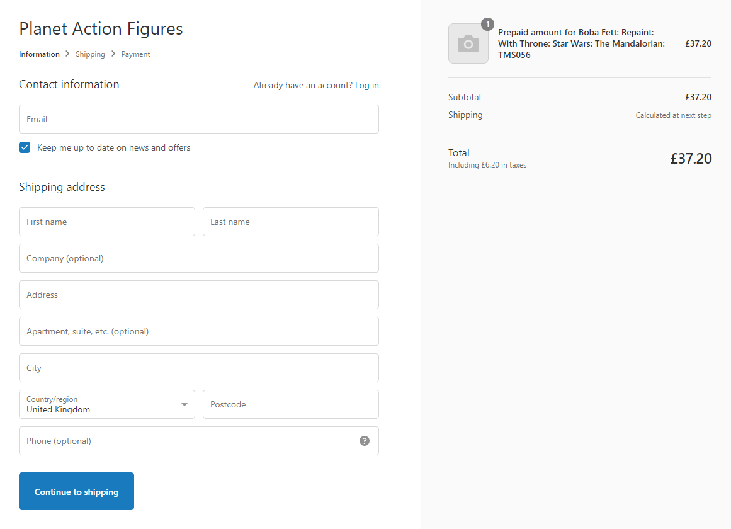This screenshot has width=731, height=529.
Task: Click the product placeholder camera thumbnail
Action: [468, 43]
